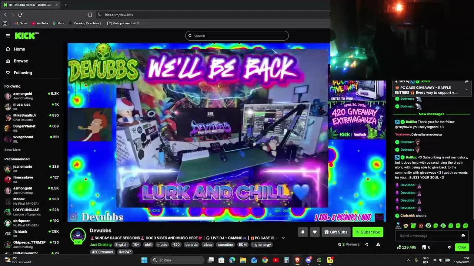474x266 pixels.
Task: Click the green Subscribe button
Action: point(368,232)
